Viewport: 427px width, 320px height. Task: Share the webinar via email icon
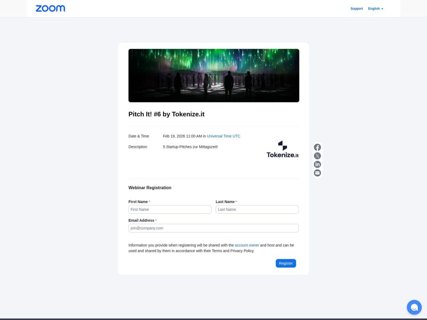317,173
